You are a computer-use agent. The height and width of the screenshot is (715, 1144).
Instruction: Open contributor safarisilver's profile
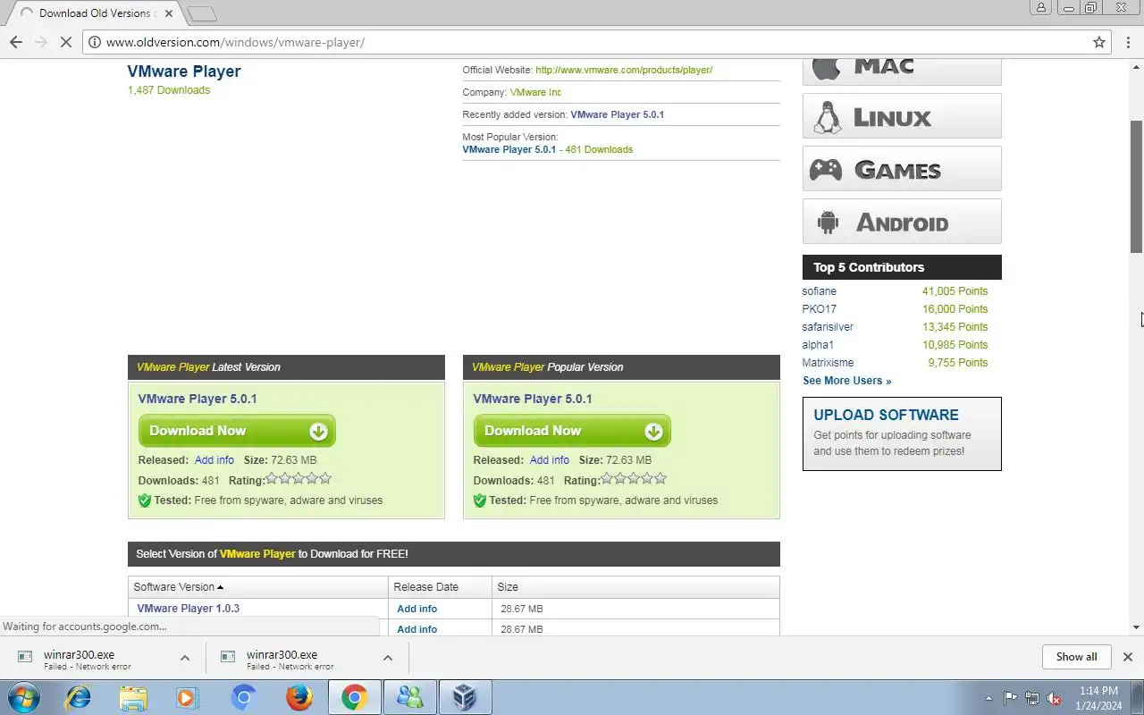point(828,327)
